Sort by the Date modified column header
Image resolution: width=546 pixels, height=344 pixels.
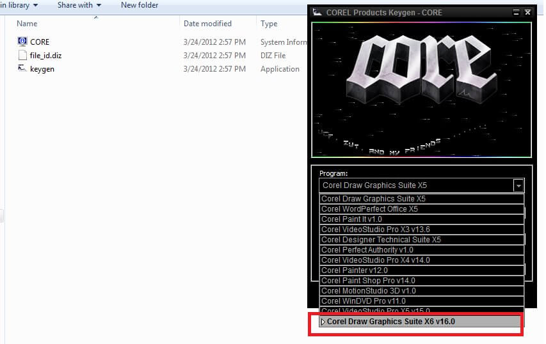(x=207, y=24)
